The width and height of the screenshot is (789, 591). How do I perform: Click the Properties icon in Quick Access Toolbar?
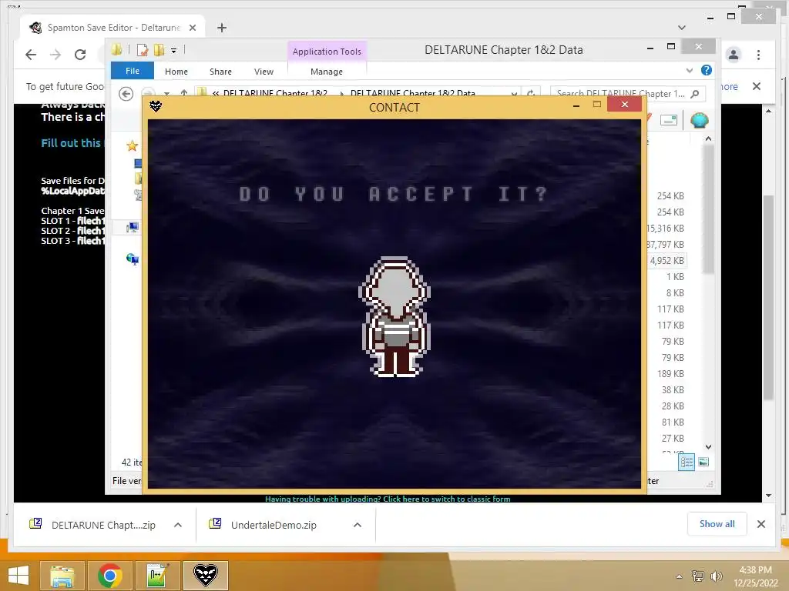point(143,50)
